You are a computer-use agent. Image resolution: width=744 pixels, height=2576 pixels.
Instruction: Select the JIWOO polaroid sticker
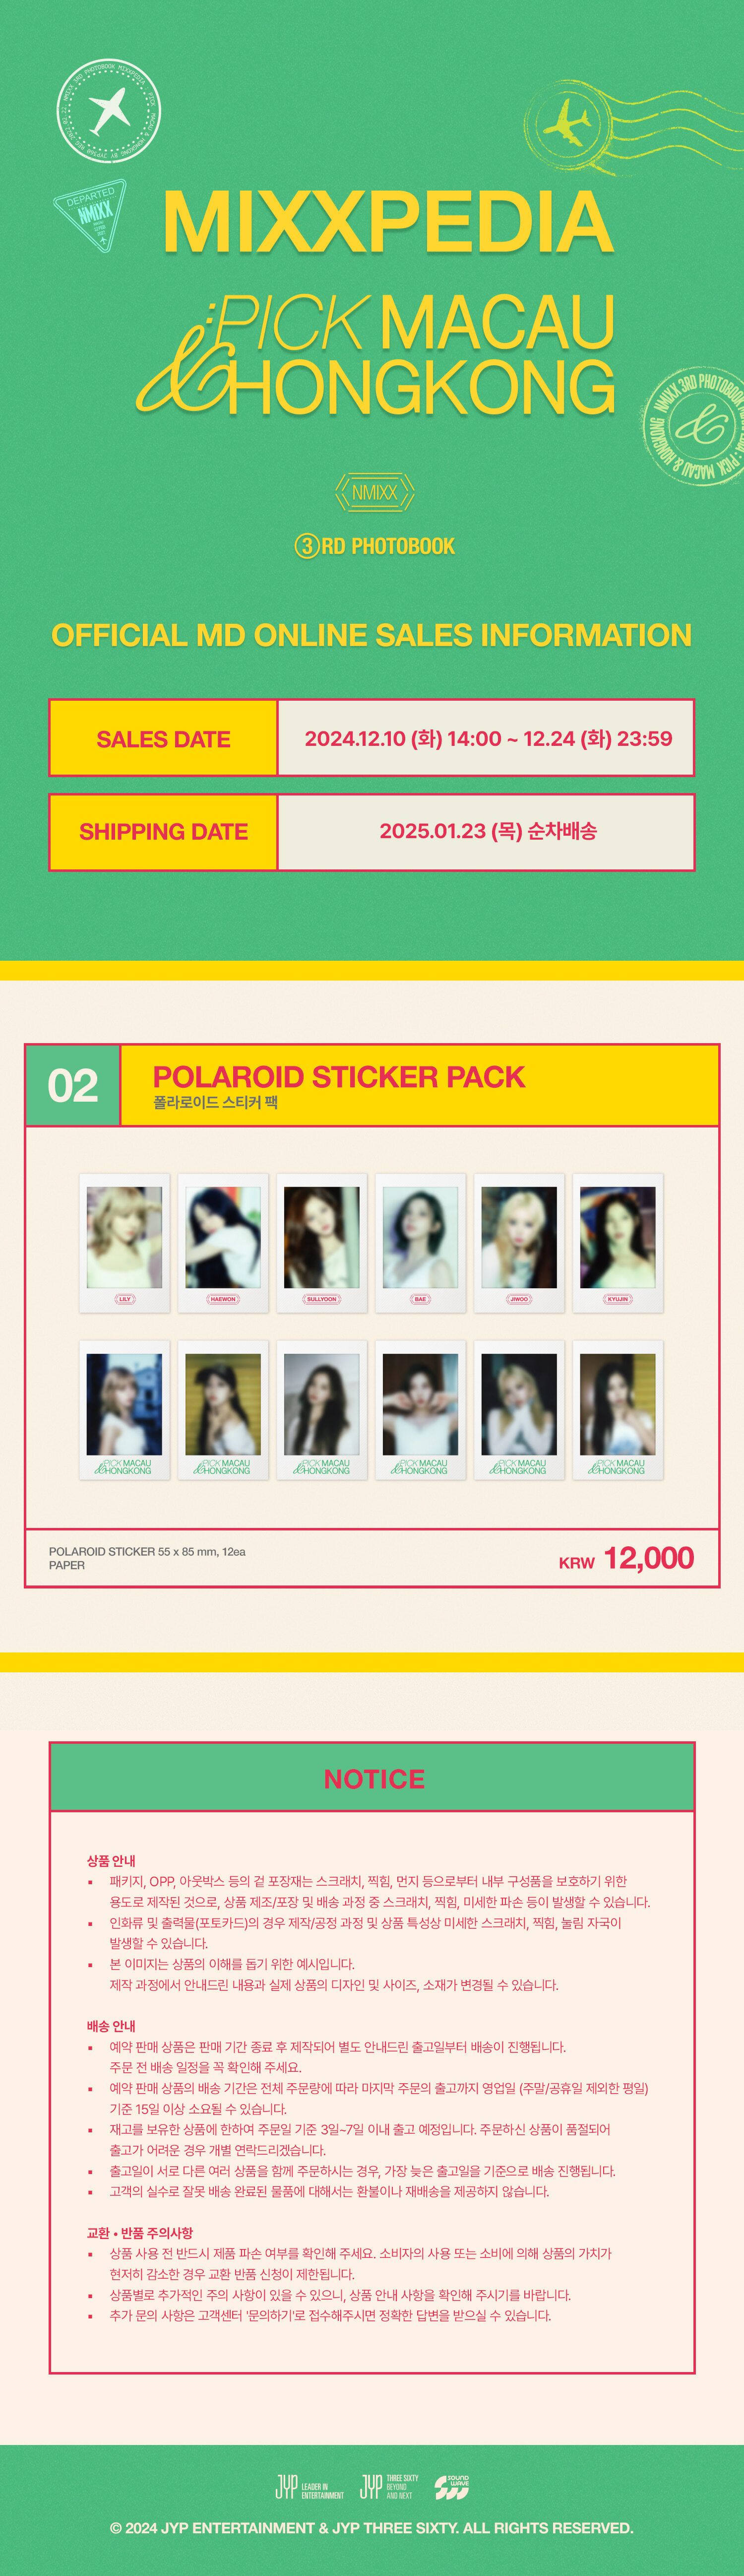(519, 1242)
